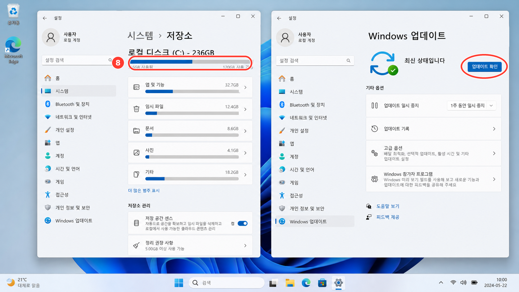The image size is (519, 292).
Task: Click the history clock icon of 업데이트 기록
Action: tap(375, 128)
